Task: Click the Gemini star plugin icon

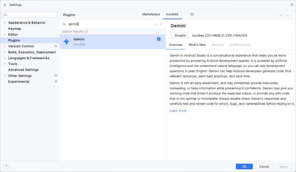Action: pos(66,42)
